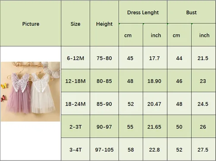Click bust cm value '50'
The height and width of the screenshot is (161, 216).
click(179, 127)
